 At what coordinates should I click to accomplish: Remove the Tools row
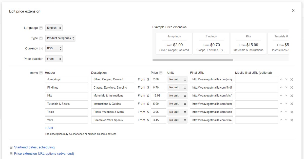(292, 112)
